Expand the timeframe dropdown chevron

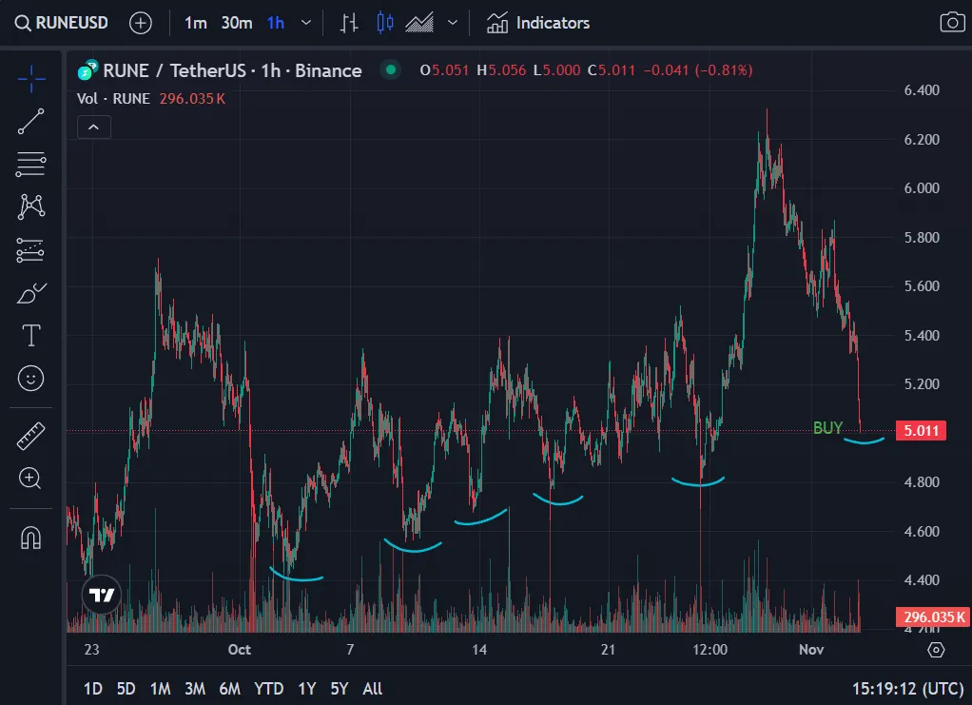306,23
